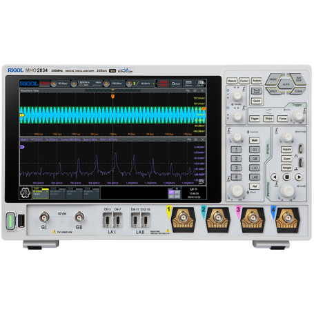
Task: Toggle the RUN/STOP key
Action: 298,79
